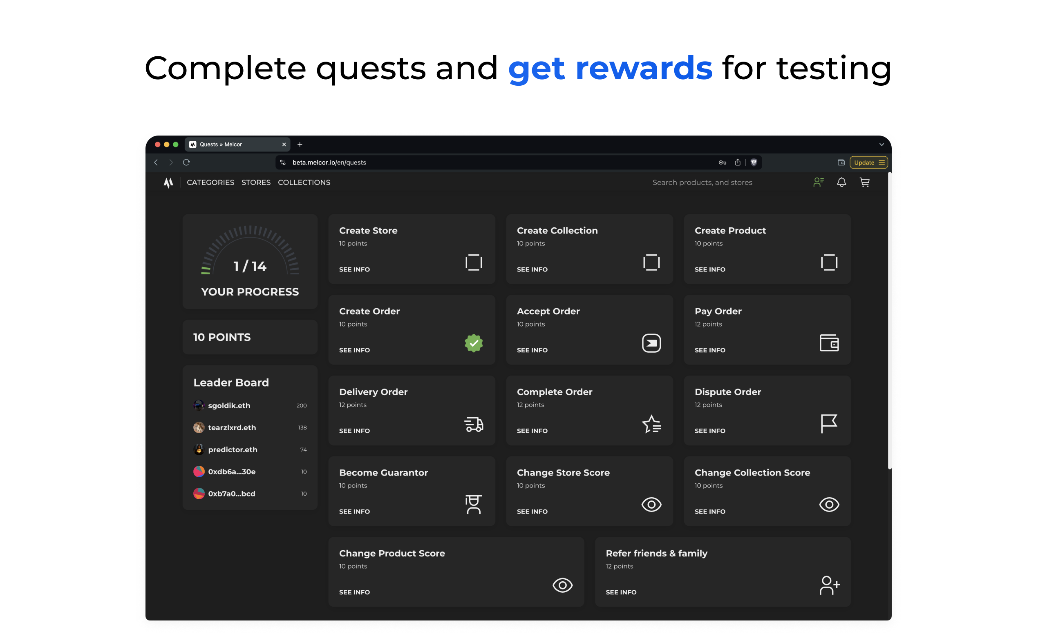Click Create Order green checkmark badge
The height and width of the screenshot is (636, 1038).
(x=474, y=343)
